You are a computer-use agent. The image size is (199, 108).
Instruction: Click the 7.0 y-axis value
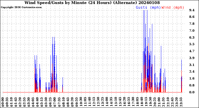[192, 31]
